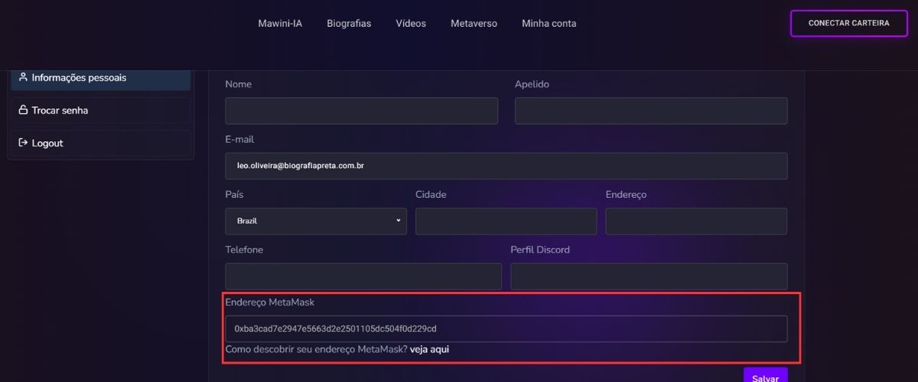Go to Biografias page
918x382 pixels.
(349, 23)
